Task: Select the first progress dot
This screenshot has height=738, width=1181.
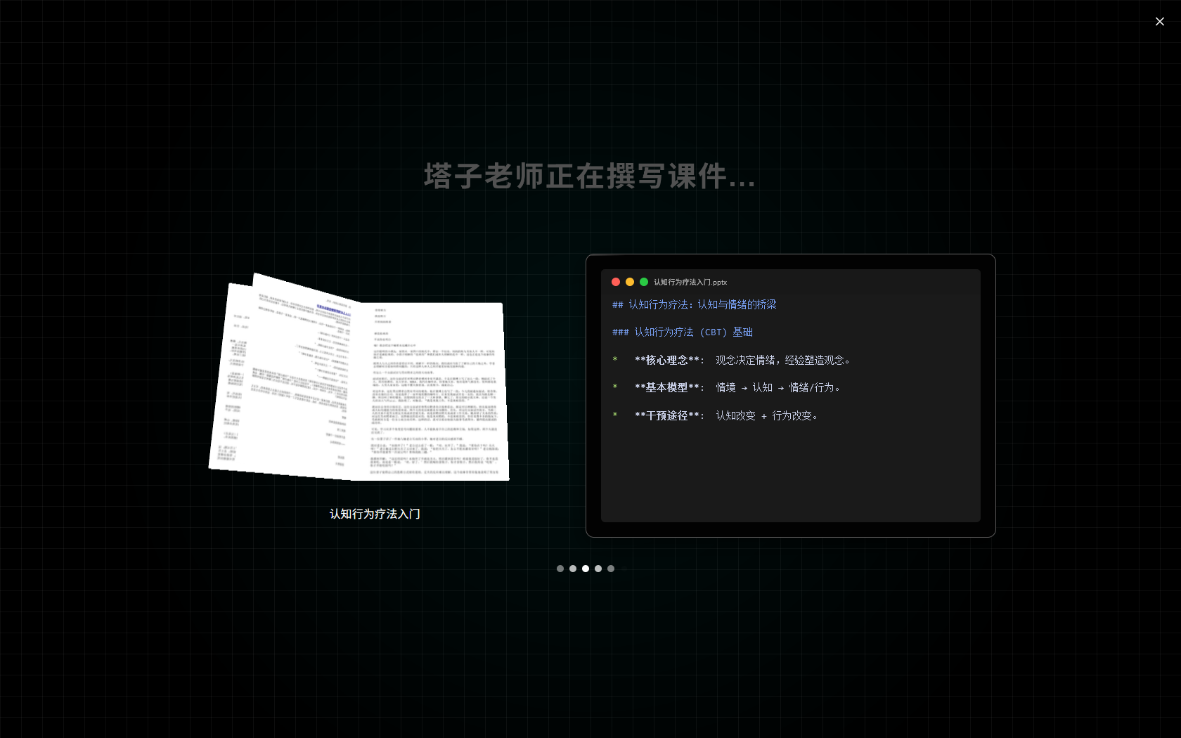Action: point(560,569)
